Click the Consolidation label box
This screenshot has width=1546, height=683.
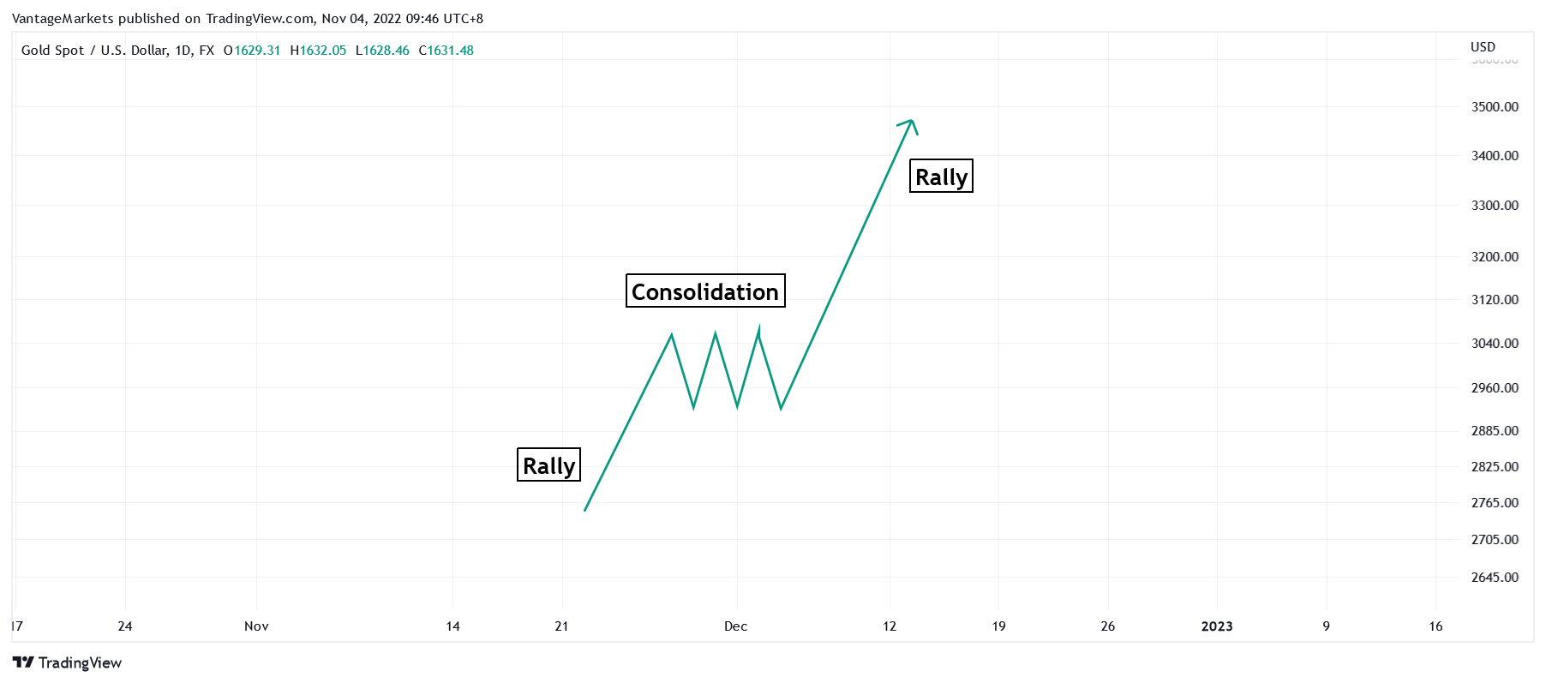[x=705, y=291]
